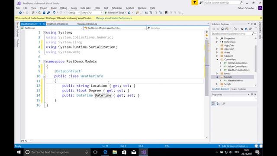Open the Any CPU platform dropdown
The width and height of the screenshot is (277, 156).
point(92,13)
